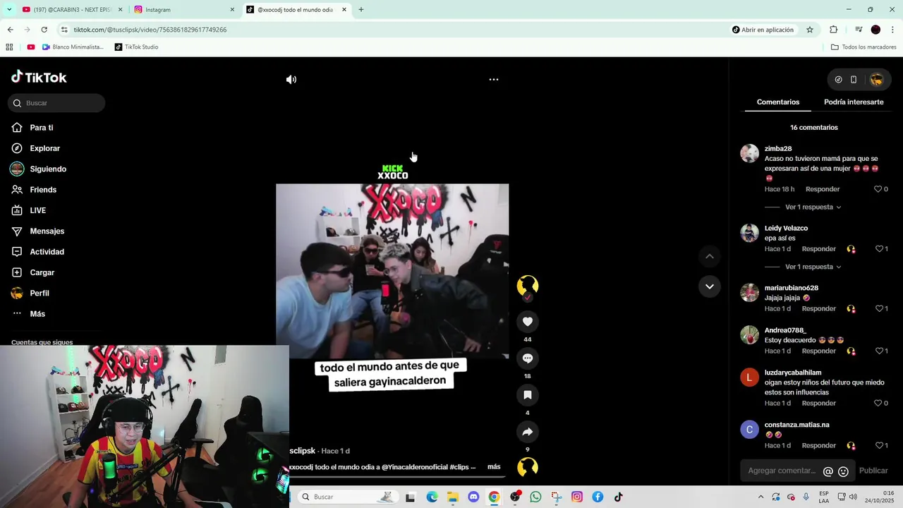
Task: Expand description with más link
Action: [x=494, y=467]
